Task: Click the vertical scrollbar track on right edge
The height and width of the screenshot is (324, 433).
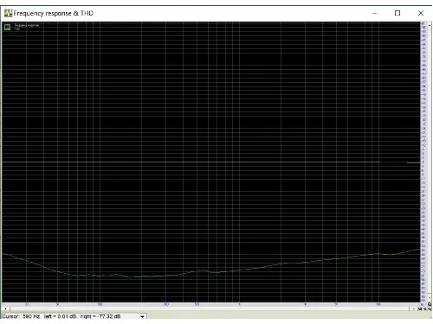Action: (430, 162)
